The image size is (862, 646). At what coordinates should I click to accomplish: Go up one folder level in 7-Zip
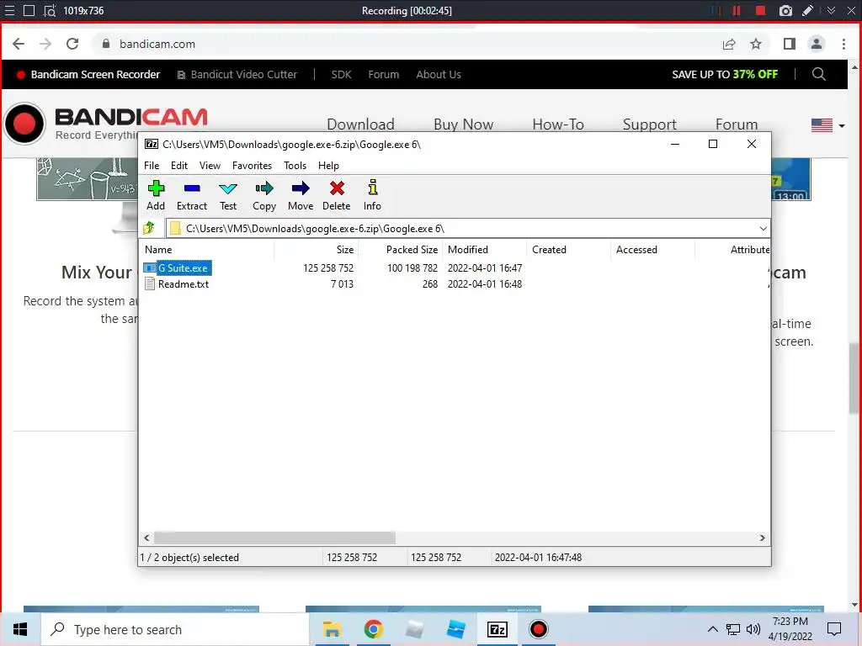click(x=149, y=228)
